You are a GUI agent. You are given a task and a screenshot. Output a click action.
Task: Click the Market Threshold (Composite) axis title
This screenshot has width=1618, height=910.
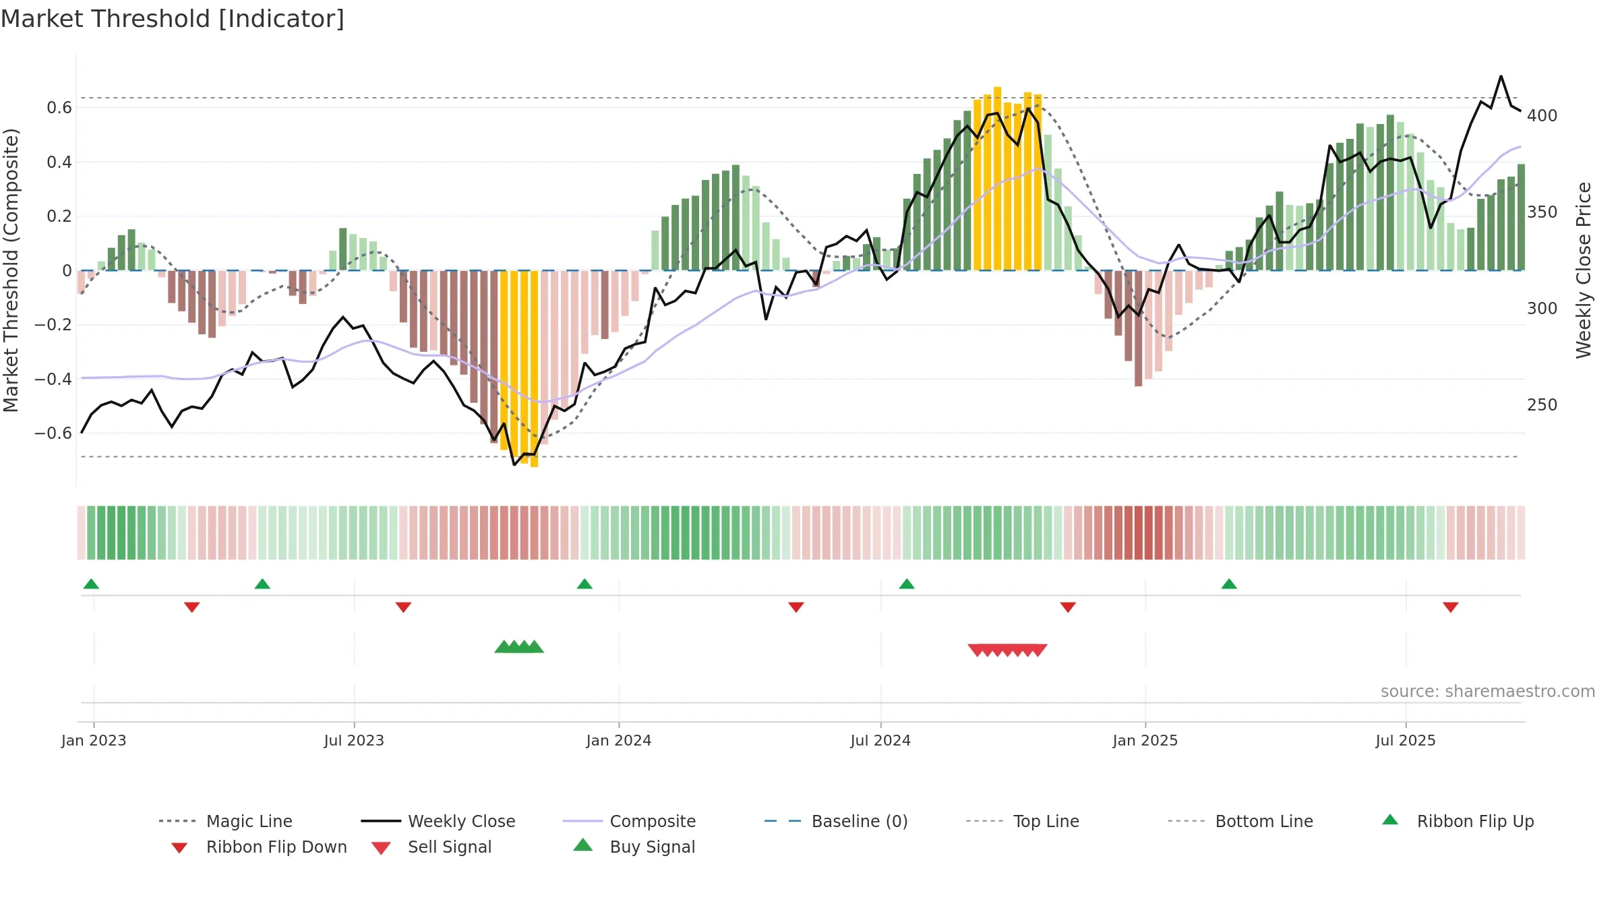coord(11,270)
